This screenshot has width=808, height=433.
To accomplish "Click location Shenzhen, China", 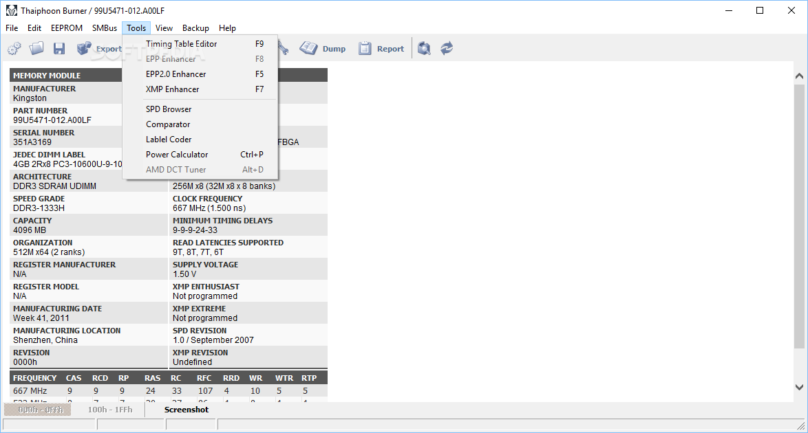I will (x=45, y=340).
